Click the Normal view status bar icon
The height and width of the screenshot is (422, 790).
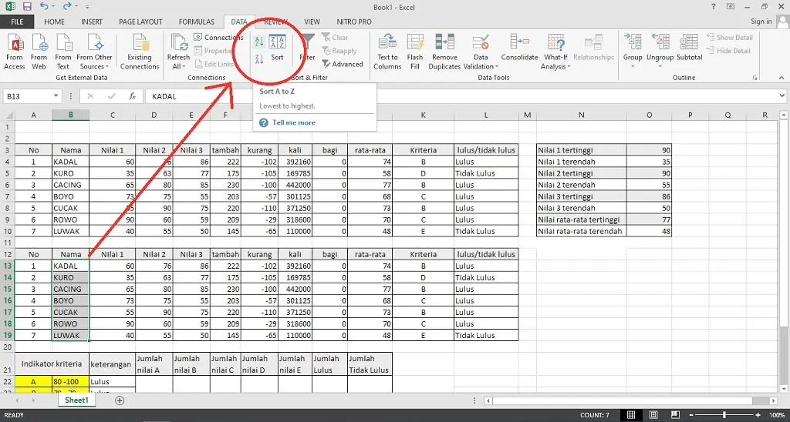(631, 415)
